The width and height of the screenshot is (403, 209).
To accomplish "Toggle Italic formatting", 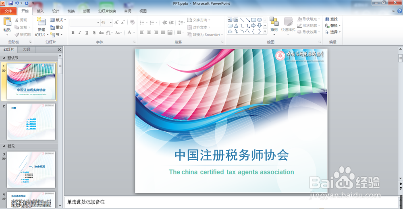I will click(x=80, y=33).
